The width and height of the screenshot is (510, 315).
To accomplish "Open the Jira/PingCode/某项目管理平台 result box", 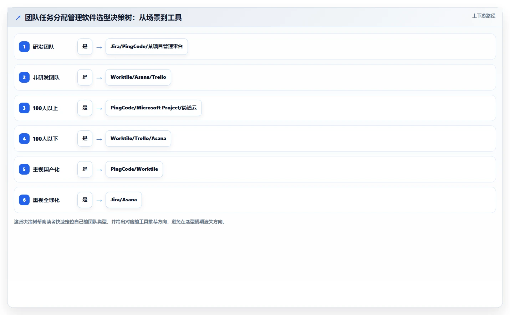I will click(147, 47).
